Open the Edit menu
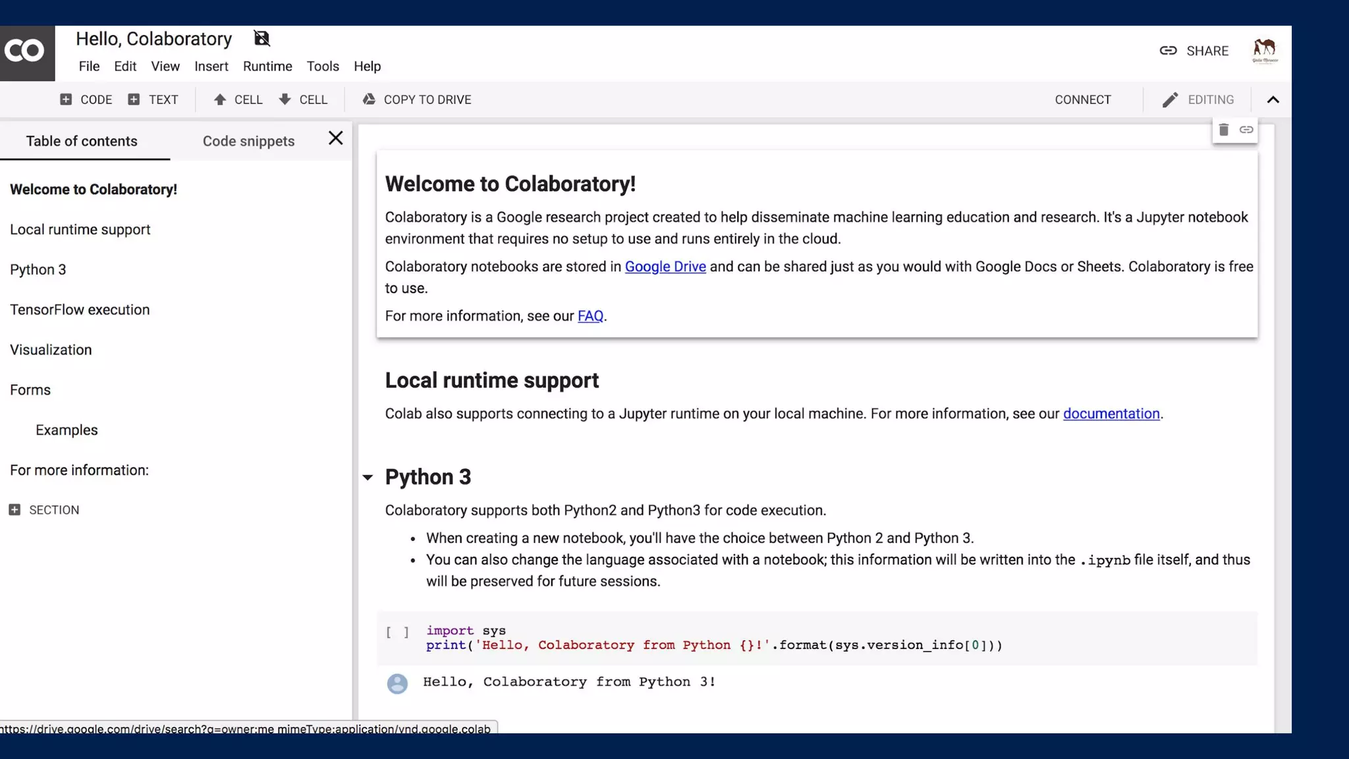The height and width of the screenshot is (759, 1349). [x=125, y=67]
